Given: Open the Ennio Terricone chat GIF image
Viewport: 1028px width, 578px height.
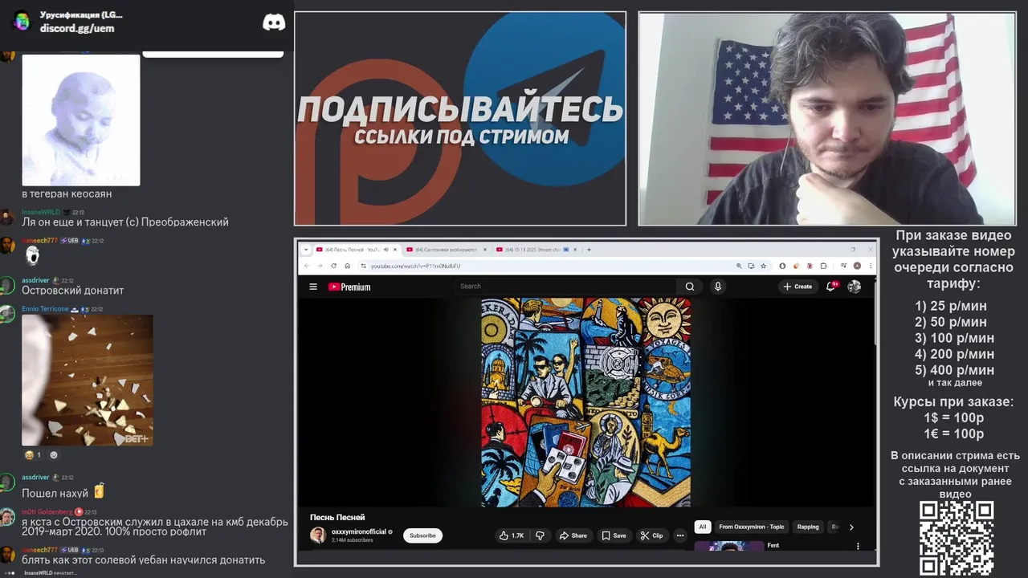Looking at the screenshot, I should [x=88, y=381].
